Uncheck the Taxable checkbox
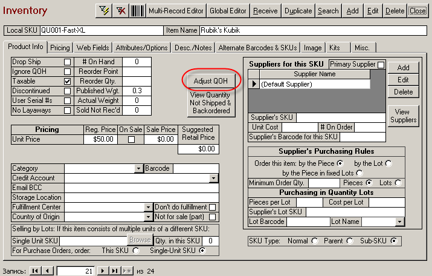The image size is (432, 276). point(67,81)
